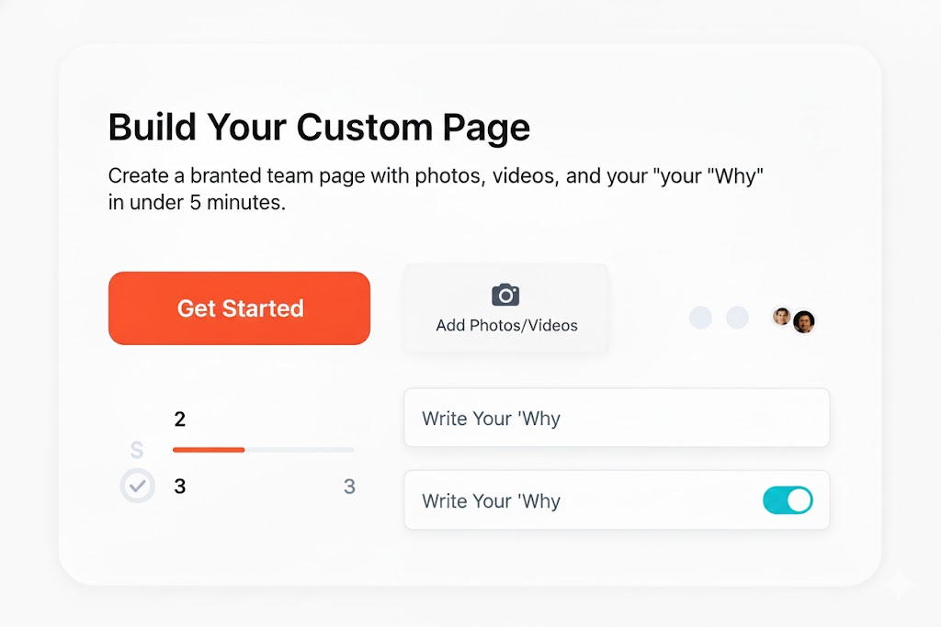Click the second empty avatar placeholder circle
Screen dimensions: 941x627
[737, 317]
